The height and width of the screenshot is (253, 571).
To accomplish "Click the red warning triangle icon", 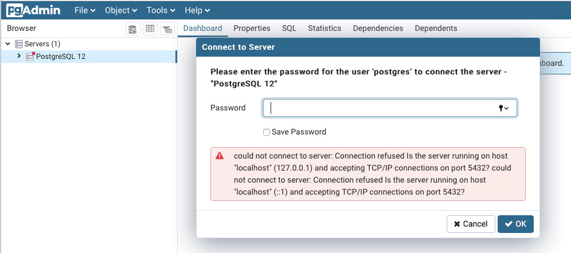I will coord(220,156).
